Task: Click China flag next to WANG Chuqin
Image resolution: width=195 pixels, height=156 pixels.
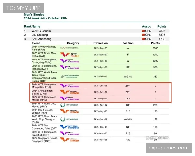Action: [143, 31]
